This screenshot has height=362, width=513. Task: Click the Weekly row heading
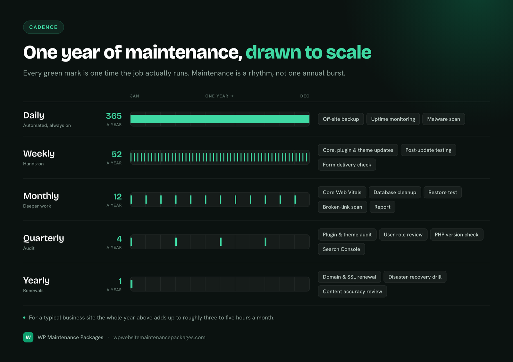[39, 154]
